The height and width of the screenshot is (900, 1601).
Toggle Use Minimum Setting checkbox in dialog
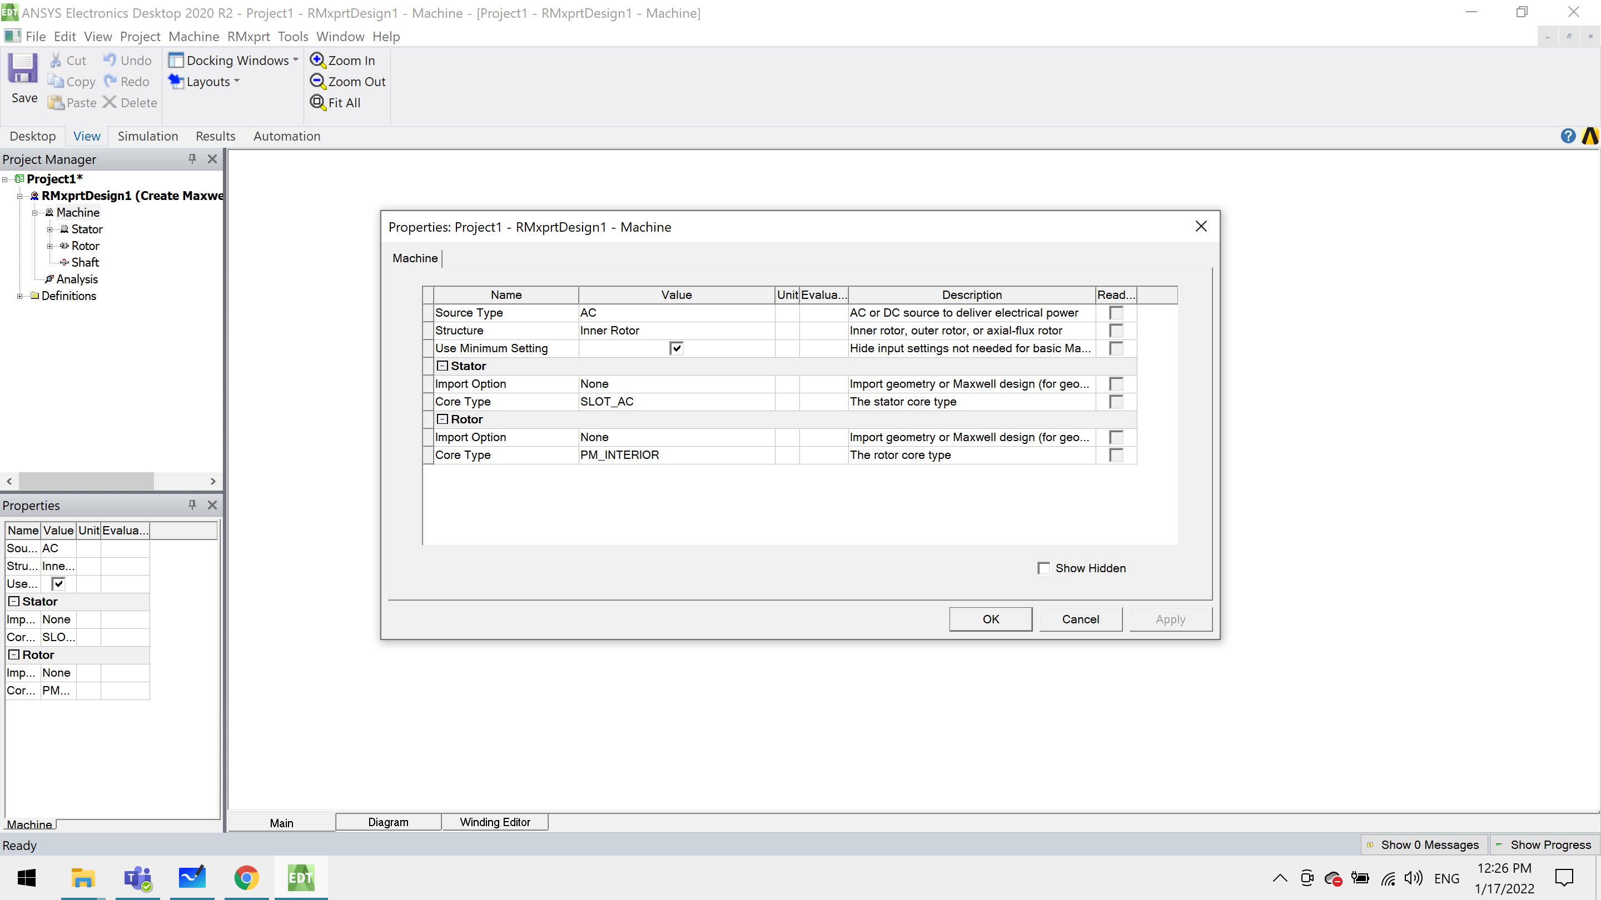click(x=676, y=348)
